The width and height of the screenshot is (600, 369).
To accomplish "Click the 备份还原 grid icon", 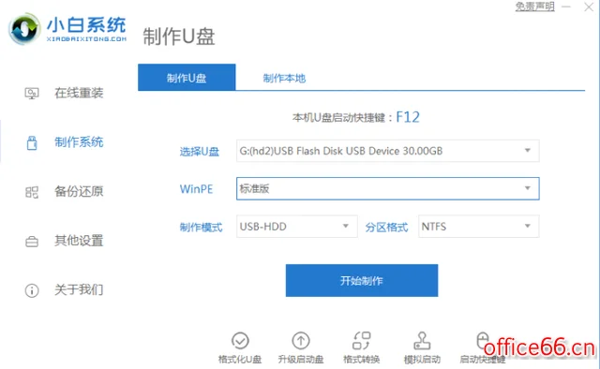I will tap(32, 192).
